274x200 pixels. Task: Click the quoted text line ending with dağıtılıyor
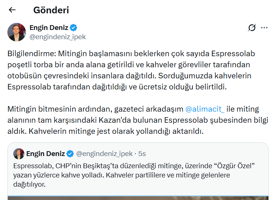click(30, 184)
